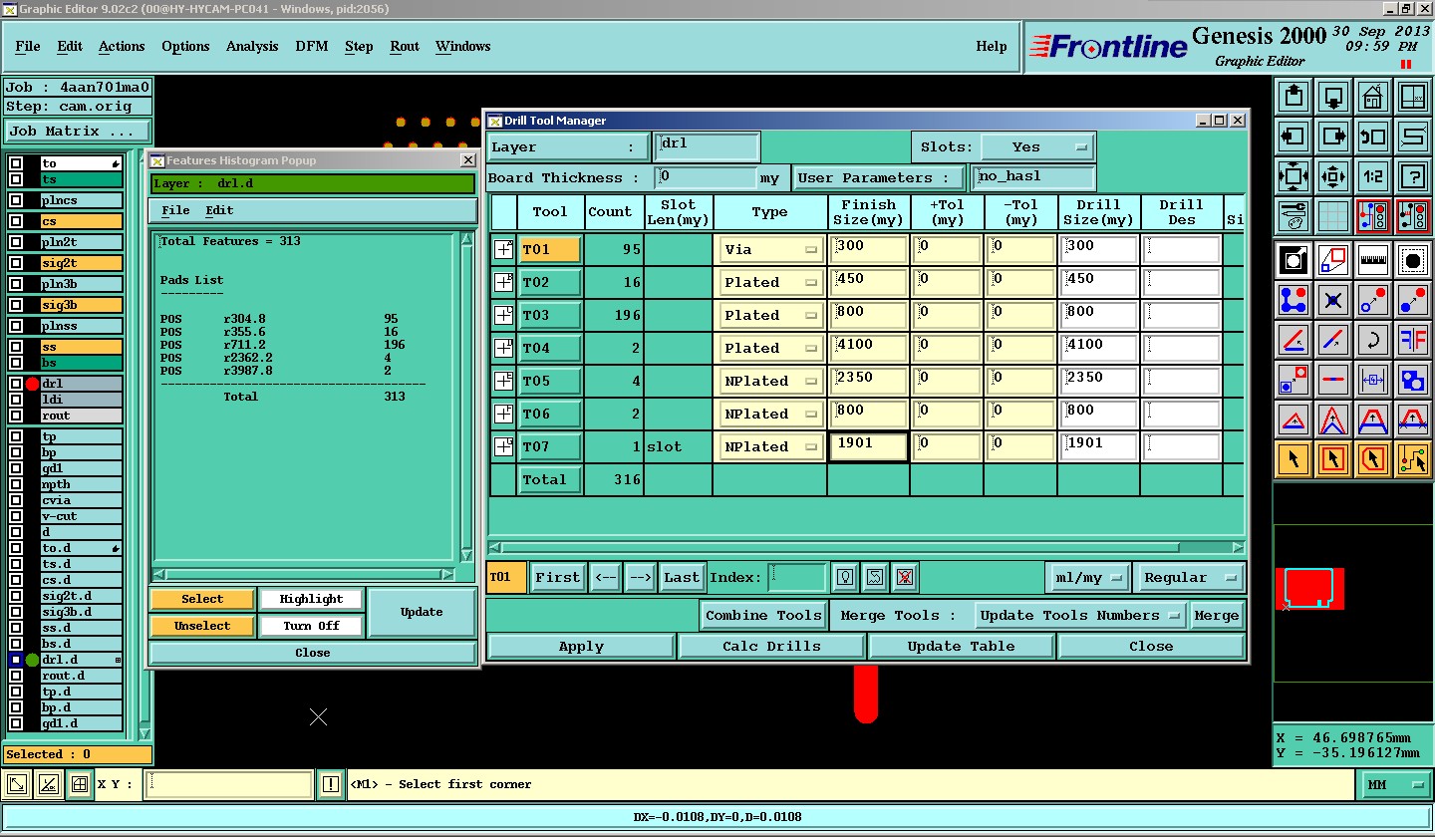Toggle the checkbox for layer to.d
This screenshot has width=1435, height=837.
[16, 548]
